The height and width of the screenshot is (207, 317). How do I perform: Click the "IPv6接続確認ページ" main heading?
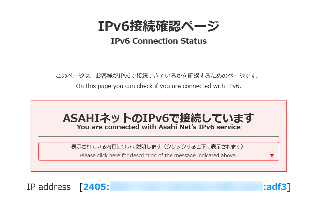(158, 26)
